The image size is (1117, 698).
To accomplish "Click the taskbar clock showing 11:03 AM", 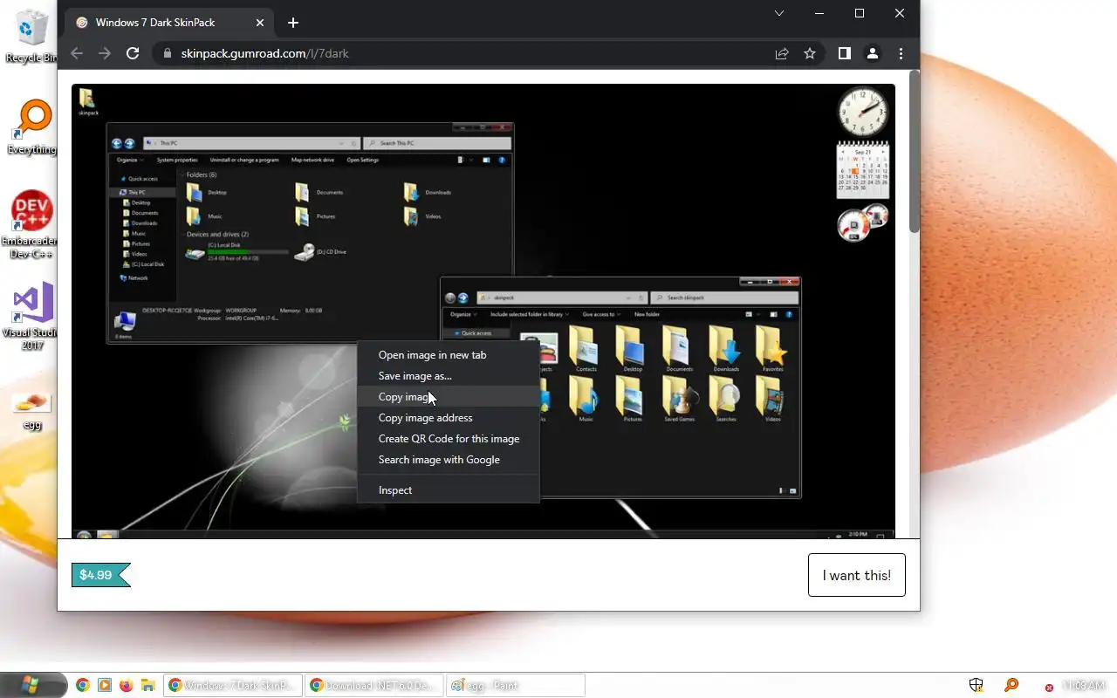I will coord(1084,686).
